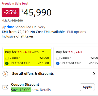Click the ₹45,990 price
Image resolution: width=98 pixels, height=96 pixels.
[x=37, y=12]
